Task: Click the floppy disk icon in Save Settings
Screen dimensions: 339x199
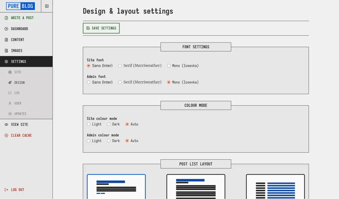Action: (x=88, y=28)
